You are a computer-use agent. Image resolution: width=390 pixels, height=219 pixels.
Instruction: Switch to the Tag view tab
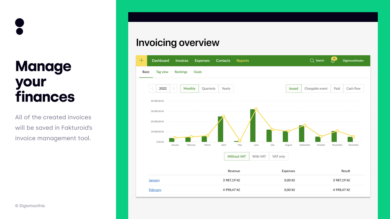pyautogui.click(x=162, y=72)
